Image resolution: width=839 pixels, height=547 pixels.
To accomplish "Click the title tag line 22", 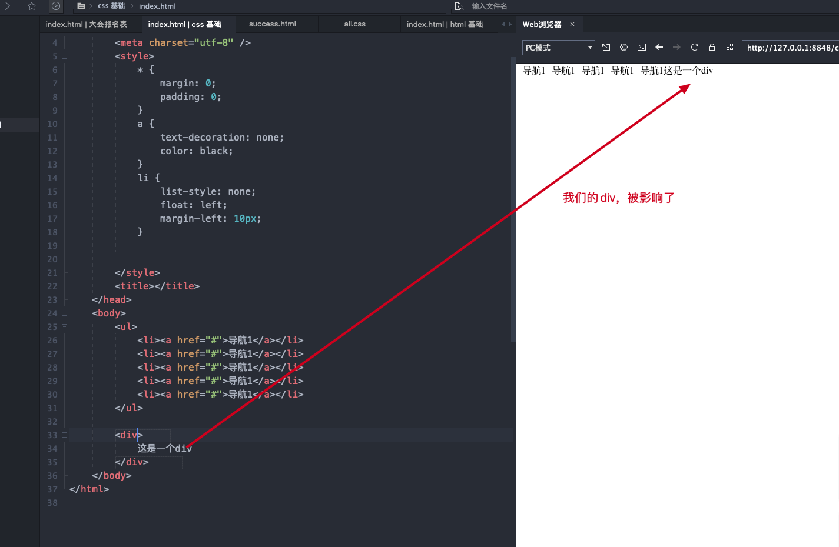I will (157, 286).
